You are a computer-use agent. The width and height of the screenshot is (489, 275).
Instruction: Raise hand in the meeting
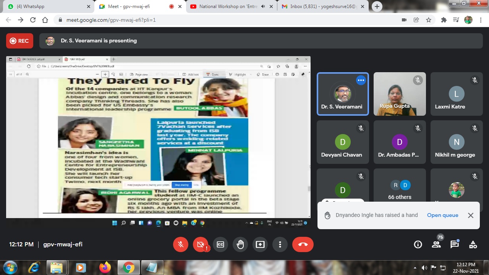tap(240, 244)
